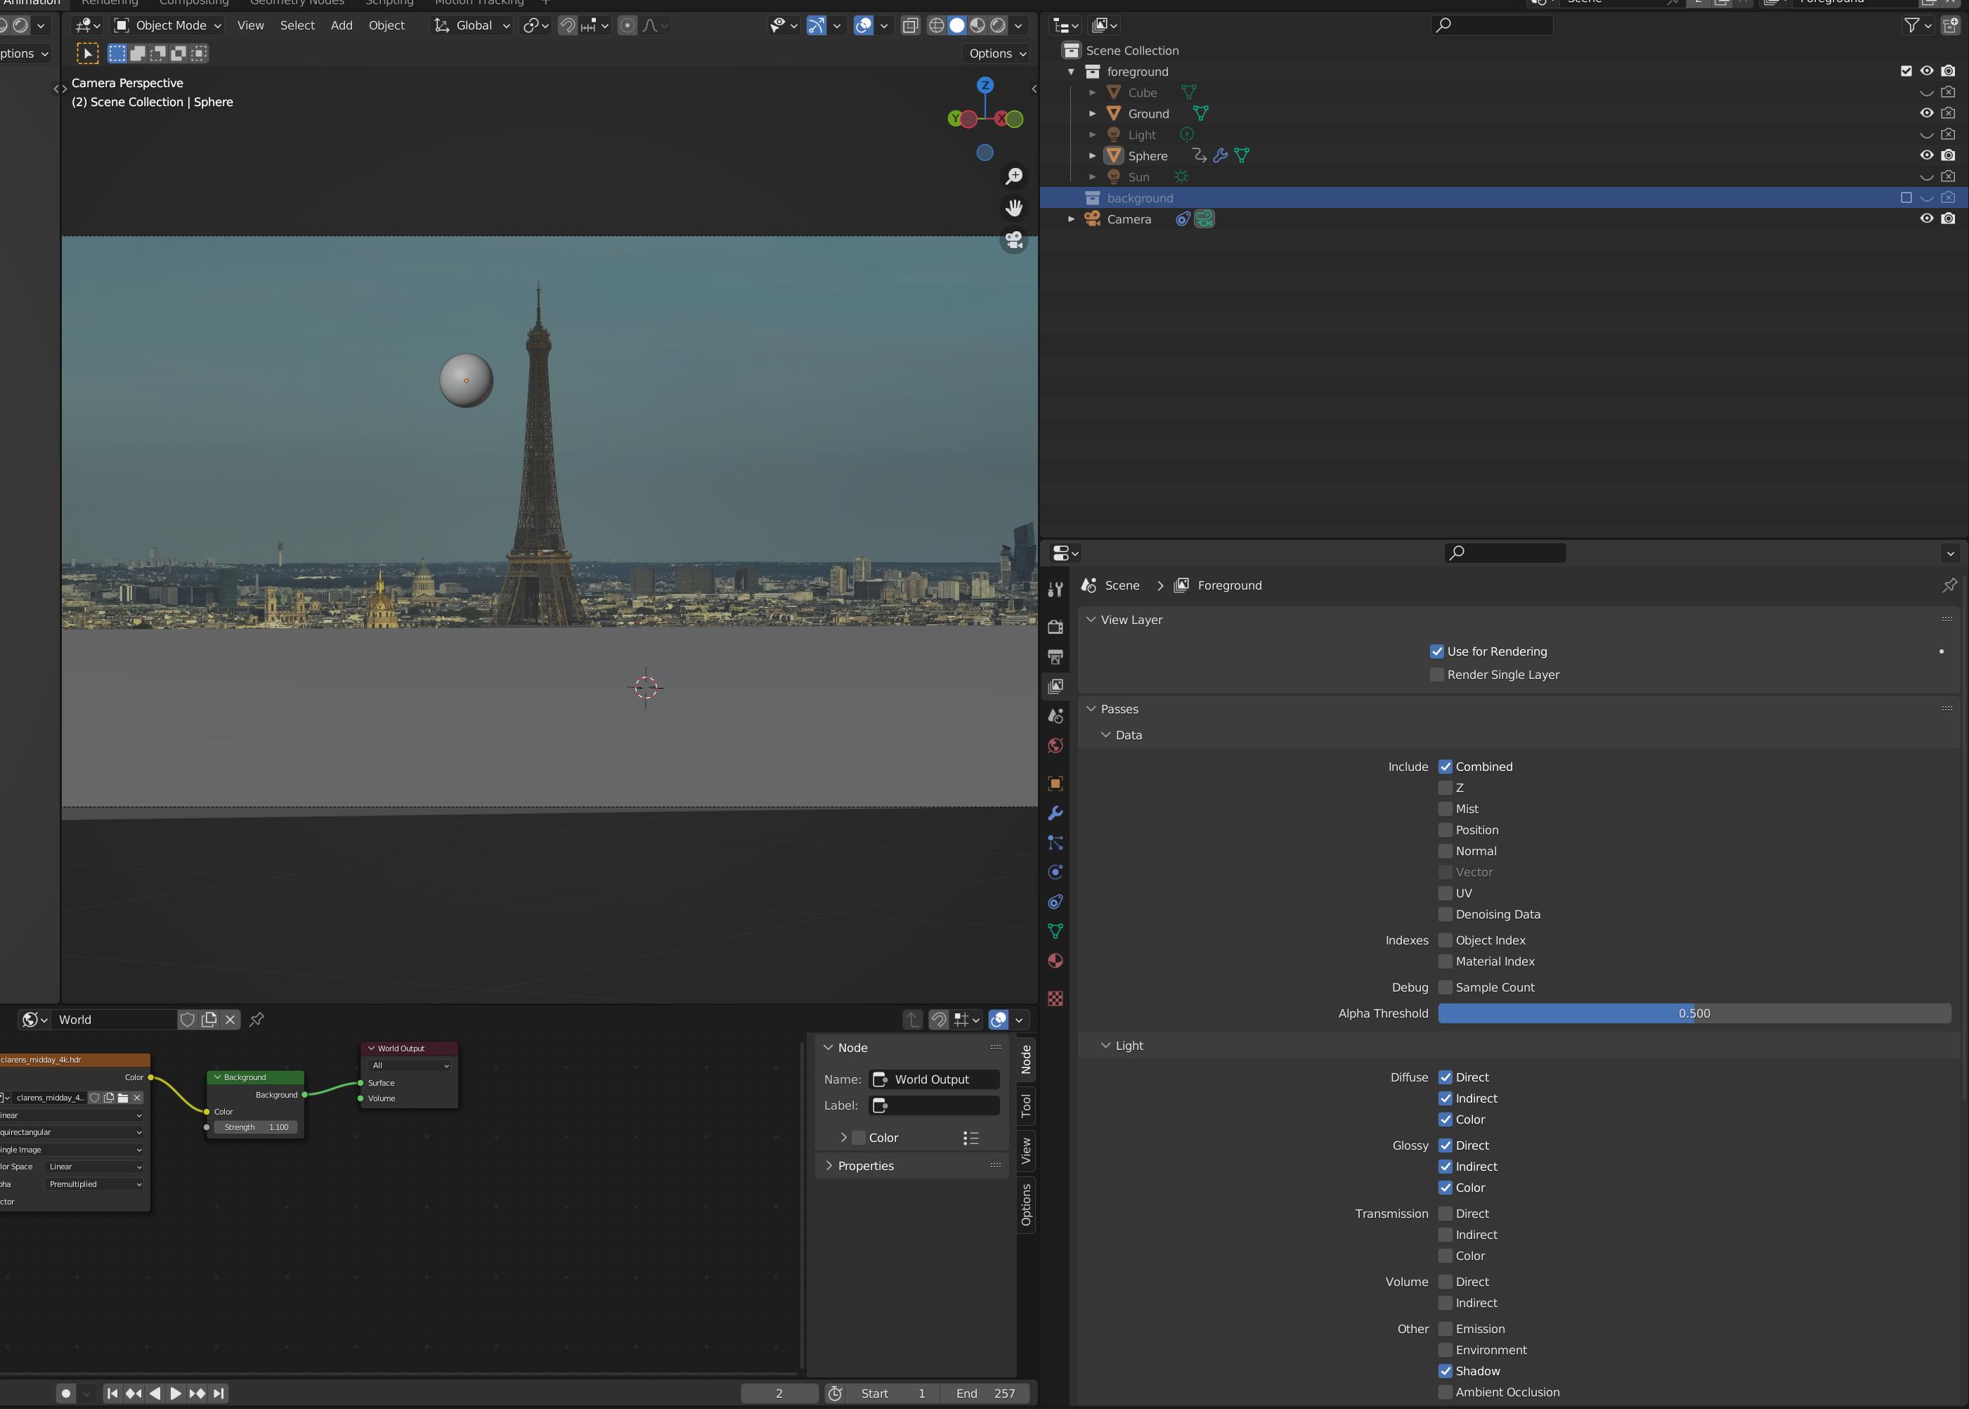
Task: Open the Render properties tab icon
Action: [1055, 626]
